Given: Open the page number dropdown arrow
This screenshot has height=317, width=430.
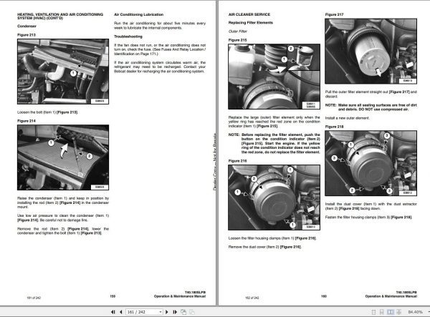Looking at the screenshot, I should [161, 312].
